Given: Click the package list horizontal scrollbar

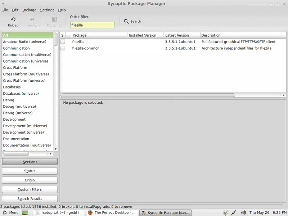Looking at the screenshot, I should pos(148,95).
